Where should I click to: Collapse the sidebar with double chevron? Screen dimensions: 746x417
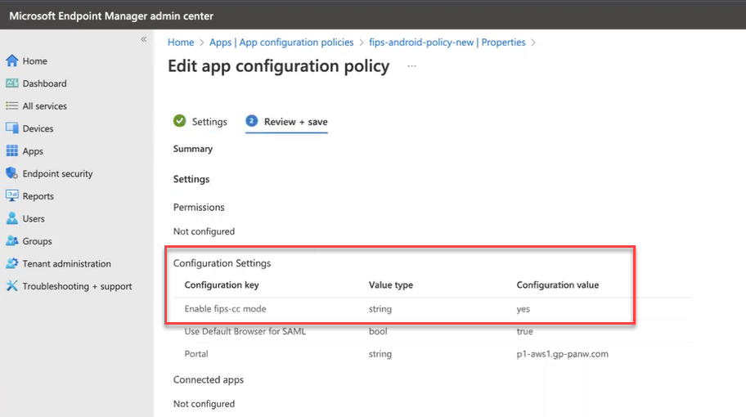tap(143, 39)
